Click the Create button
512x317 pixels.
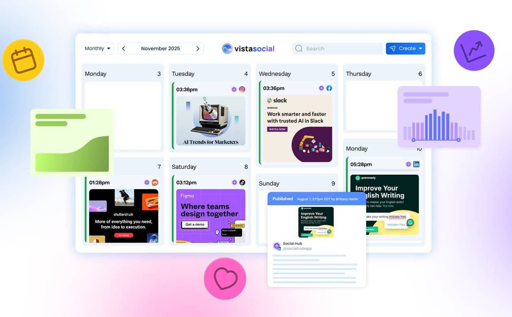point(406,48)
